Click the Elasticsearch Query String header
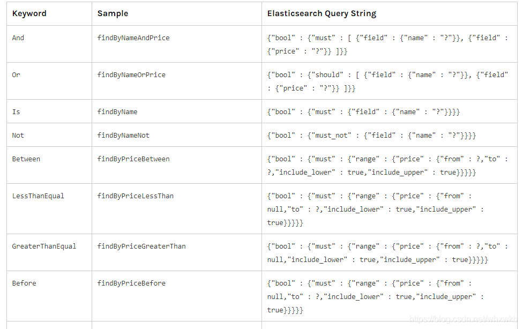 point(322,13)
